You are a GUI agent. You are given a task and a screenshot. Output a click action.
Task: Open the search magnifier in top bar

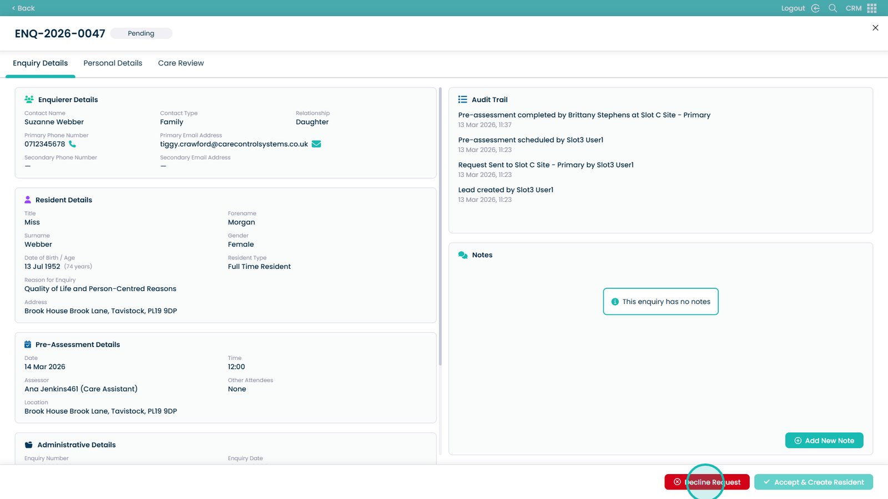[833, 8]
